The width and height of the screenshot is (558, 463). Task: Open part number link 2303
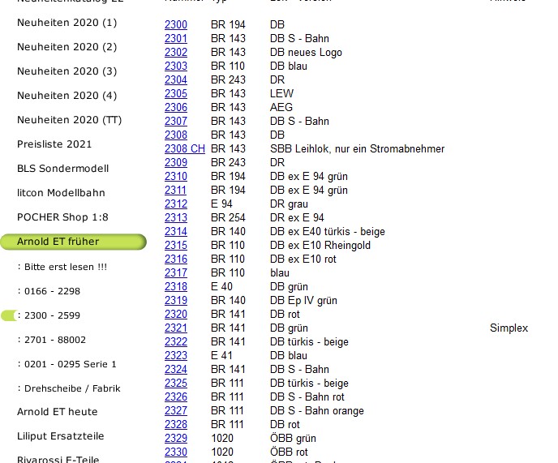pos(176,66)
